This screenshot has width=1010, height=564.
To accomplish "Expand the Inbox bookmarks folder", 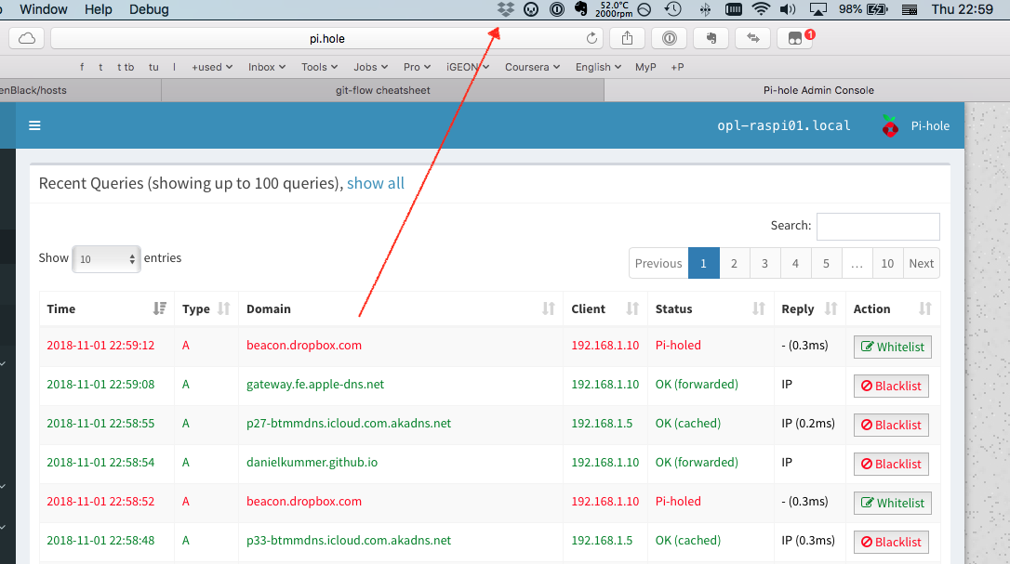I will point(267,67).
